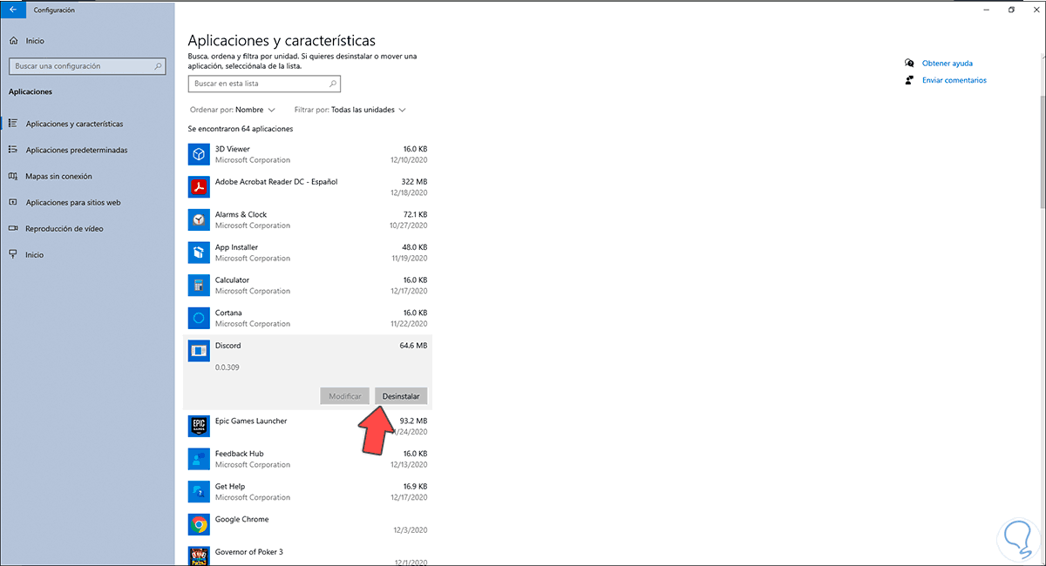Click the Obtener ayuda chat icon
Viewport: 1046px width, 566px height.
(x=909, y=63)
